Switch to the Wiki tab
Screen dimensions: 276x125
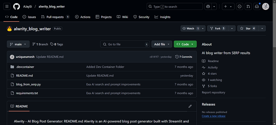[122, 17]
